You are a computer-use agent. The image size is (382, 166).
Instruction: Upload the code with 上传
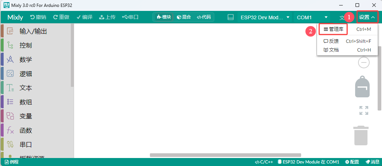pos(107,17)
